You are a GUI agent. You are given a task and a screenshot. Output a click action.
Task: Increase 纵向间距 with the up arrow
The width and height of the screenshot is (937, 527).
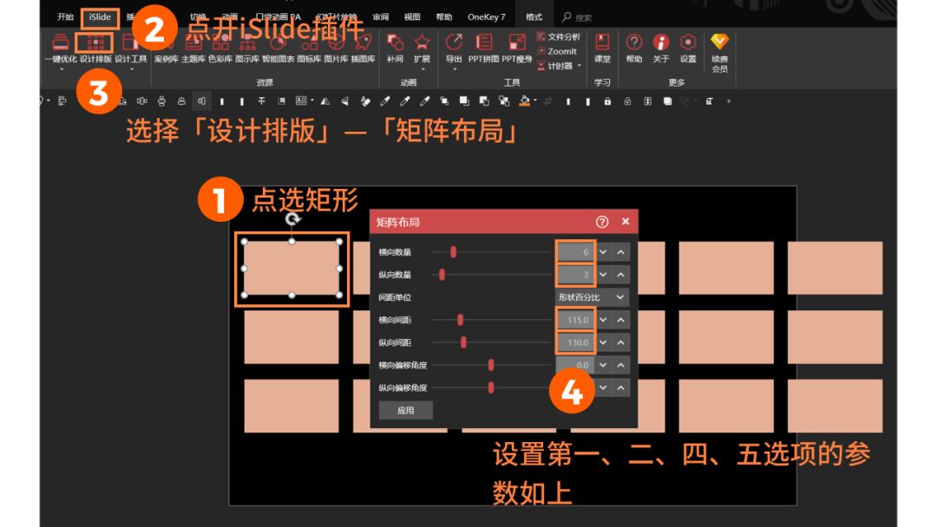621,342
